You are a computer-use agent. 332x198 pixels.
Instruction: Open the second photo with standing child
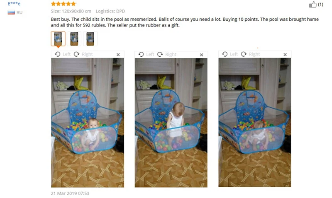pos(171,123)
